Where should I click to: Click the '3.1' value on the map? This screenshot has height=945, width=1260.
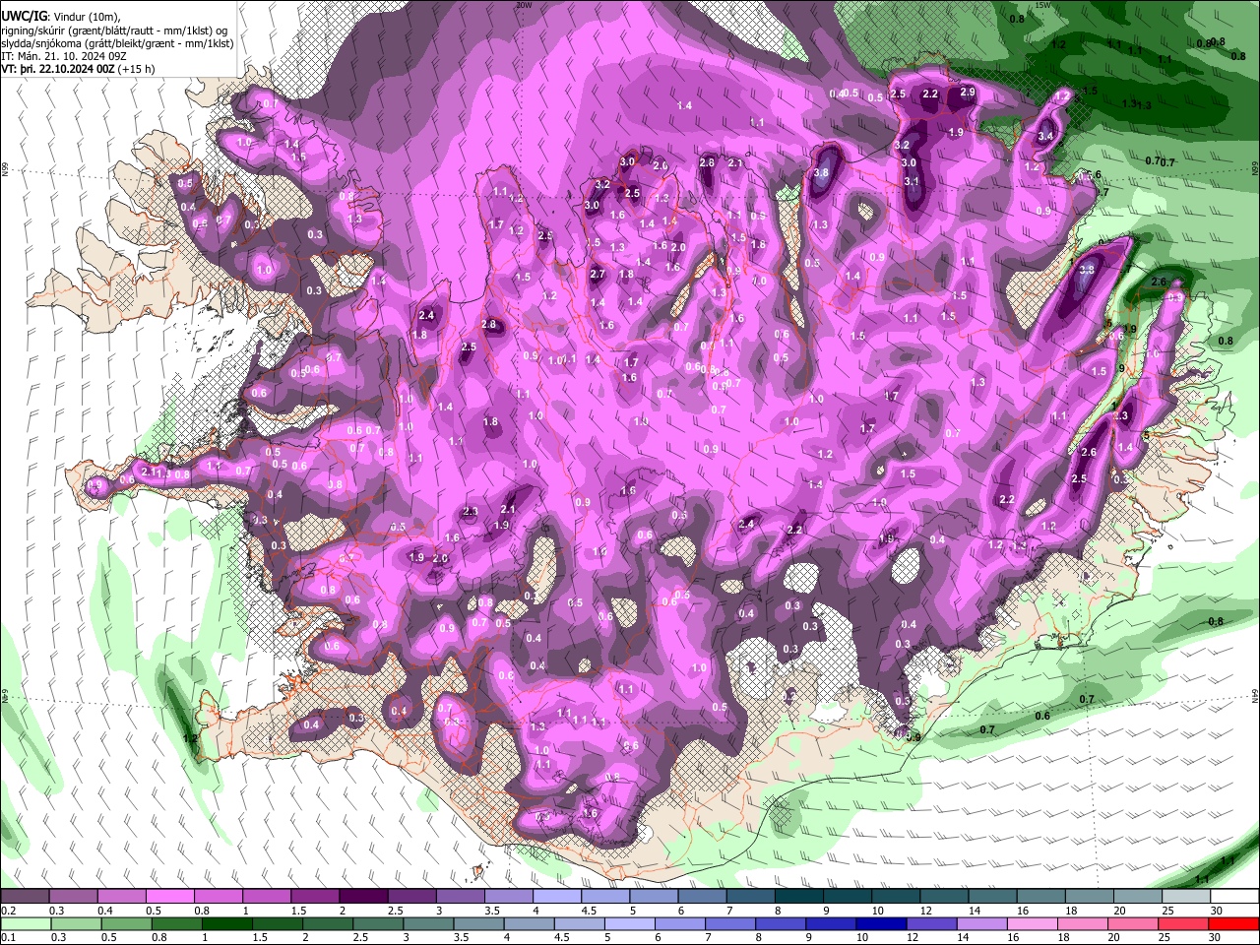pyautogui.click(x=911, y=181)
